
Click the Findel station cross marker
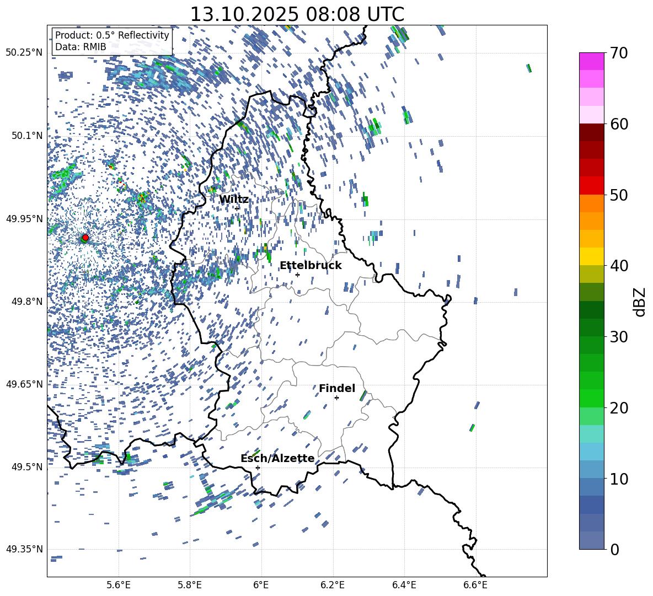[x=336, y=398]
